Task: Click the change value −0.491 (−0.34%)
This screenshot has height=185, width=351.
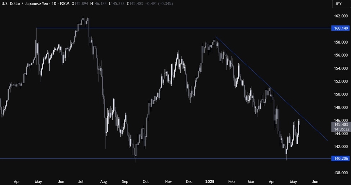Action: tap(159, 4)
